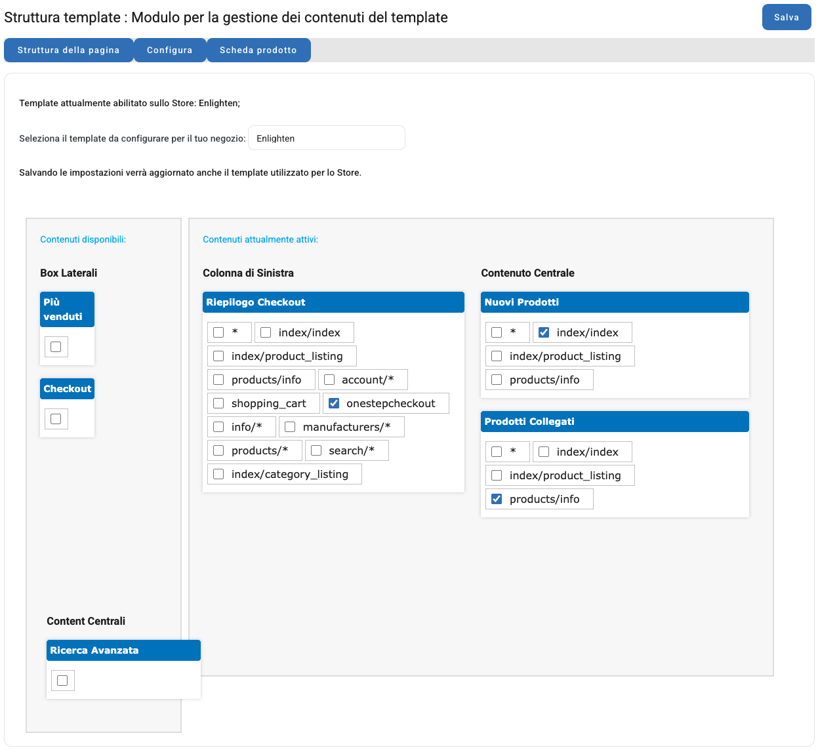Enable the info/* checkbox
818x750 pixels.
[x=218, y=427]
